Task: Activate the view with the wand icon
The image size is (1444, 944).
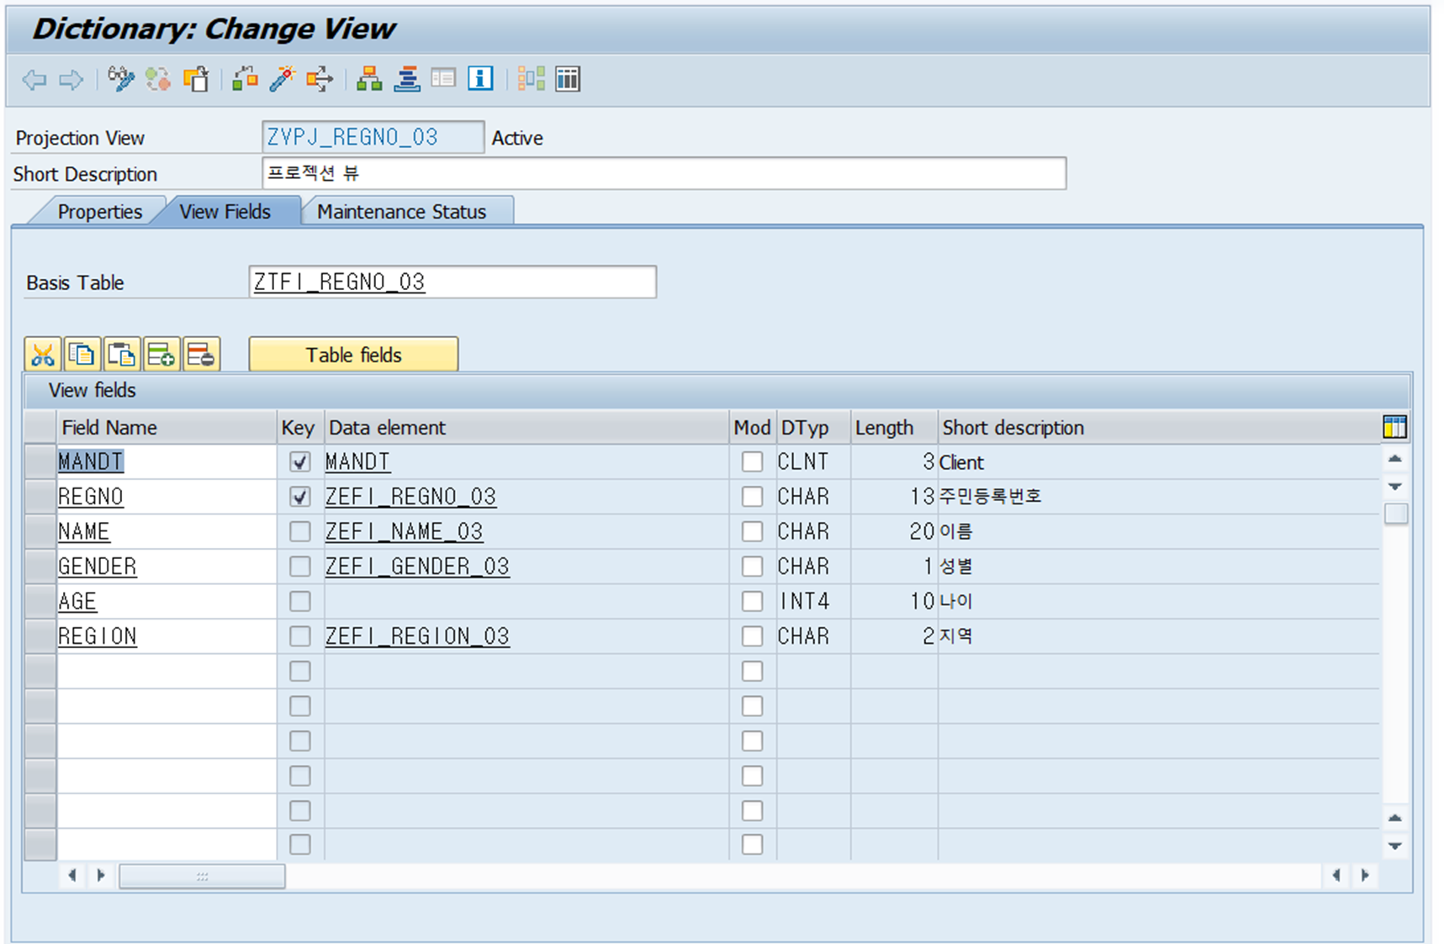Action: 283,79
